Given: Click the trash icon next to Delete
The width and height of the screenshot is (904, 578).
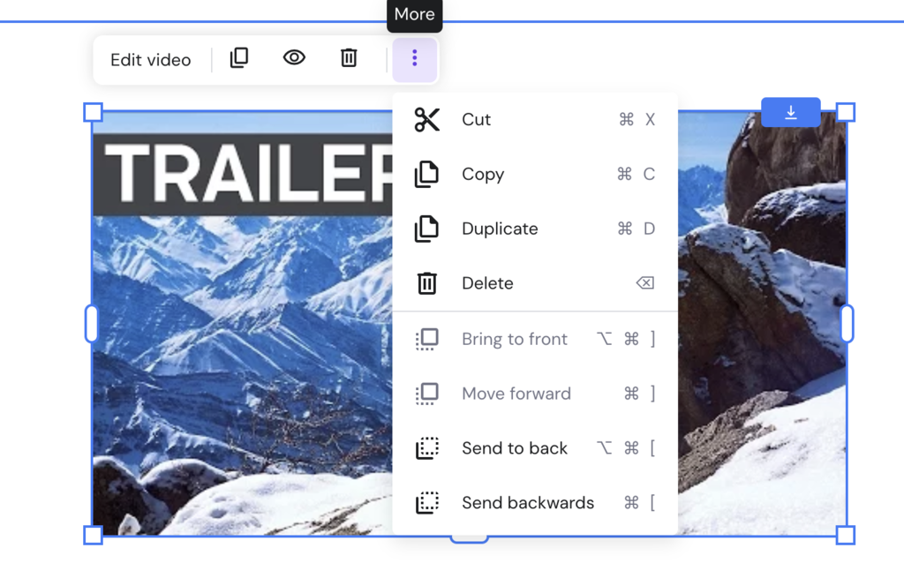Looking at the screenshot, I should (x=427, y=282).
